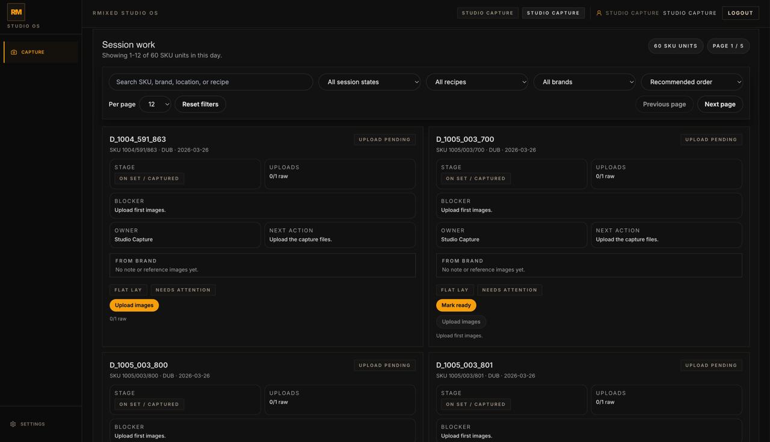Go to the Next page
Viewport: 770px width, 442px height.
719,104
